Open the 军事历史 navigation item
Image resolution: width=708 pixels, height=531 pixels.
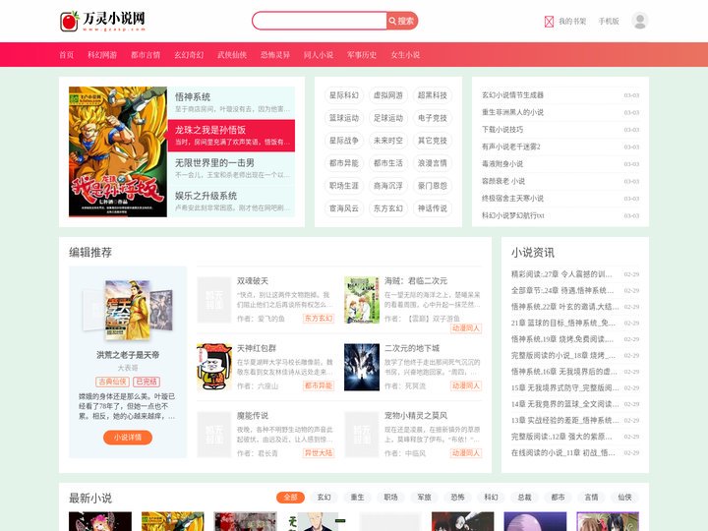[x=362, y=55]
